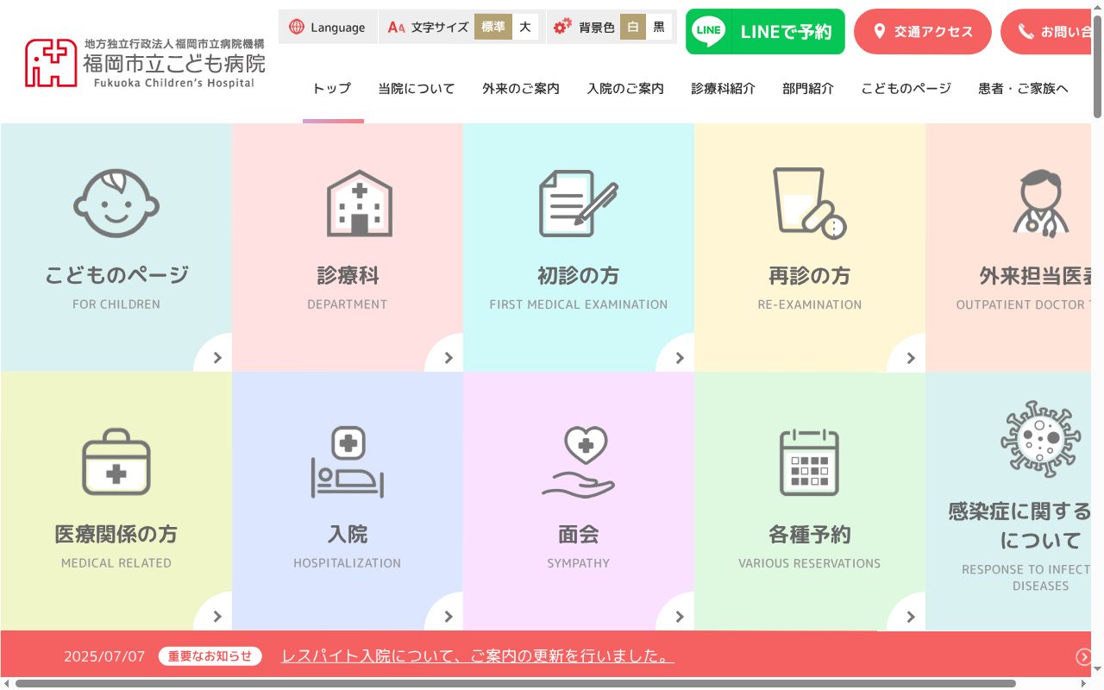Open the レスパイト入院 news link

coord(478,656)
